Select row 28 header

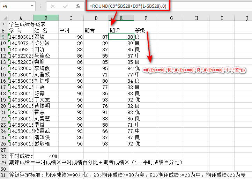pos(4,156)
